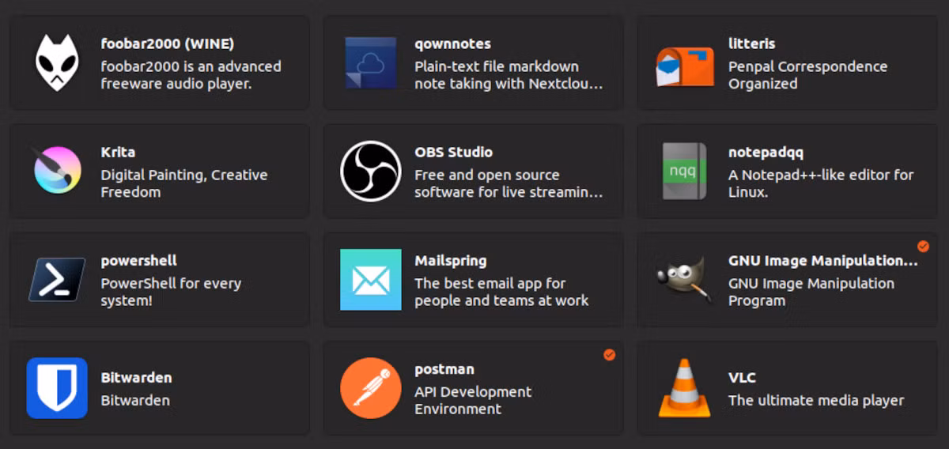
Task: Click 'The best email app' description
Action: click(x=501, y=292)
